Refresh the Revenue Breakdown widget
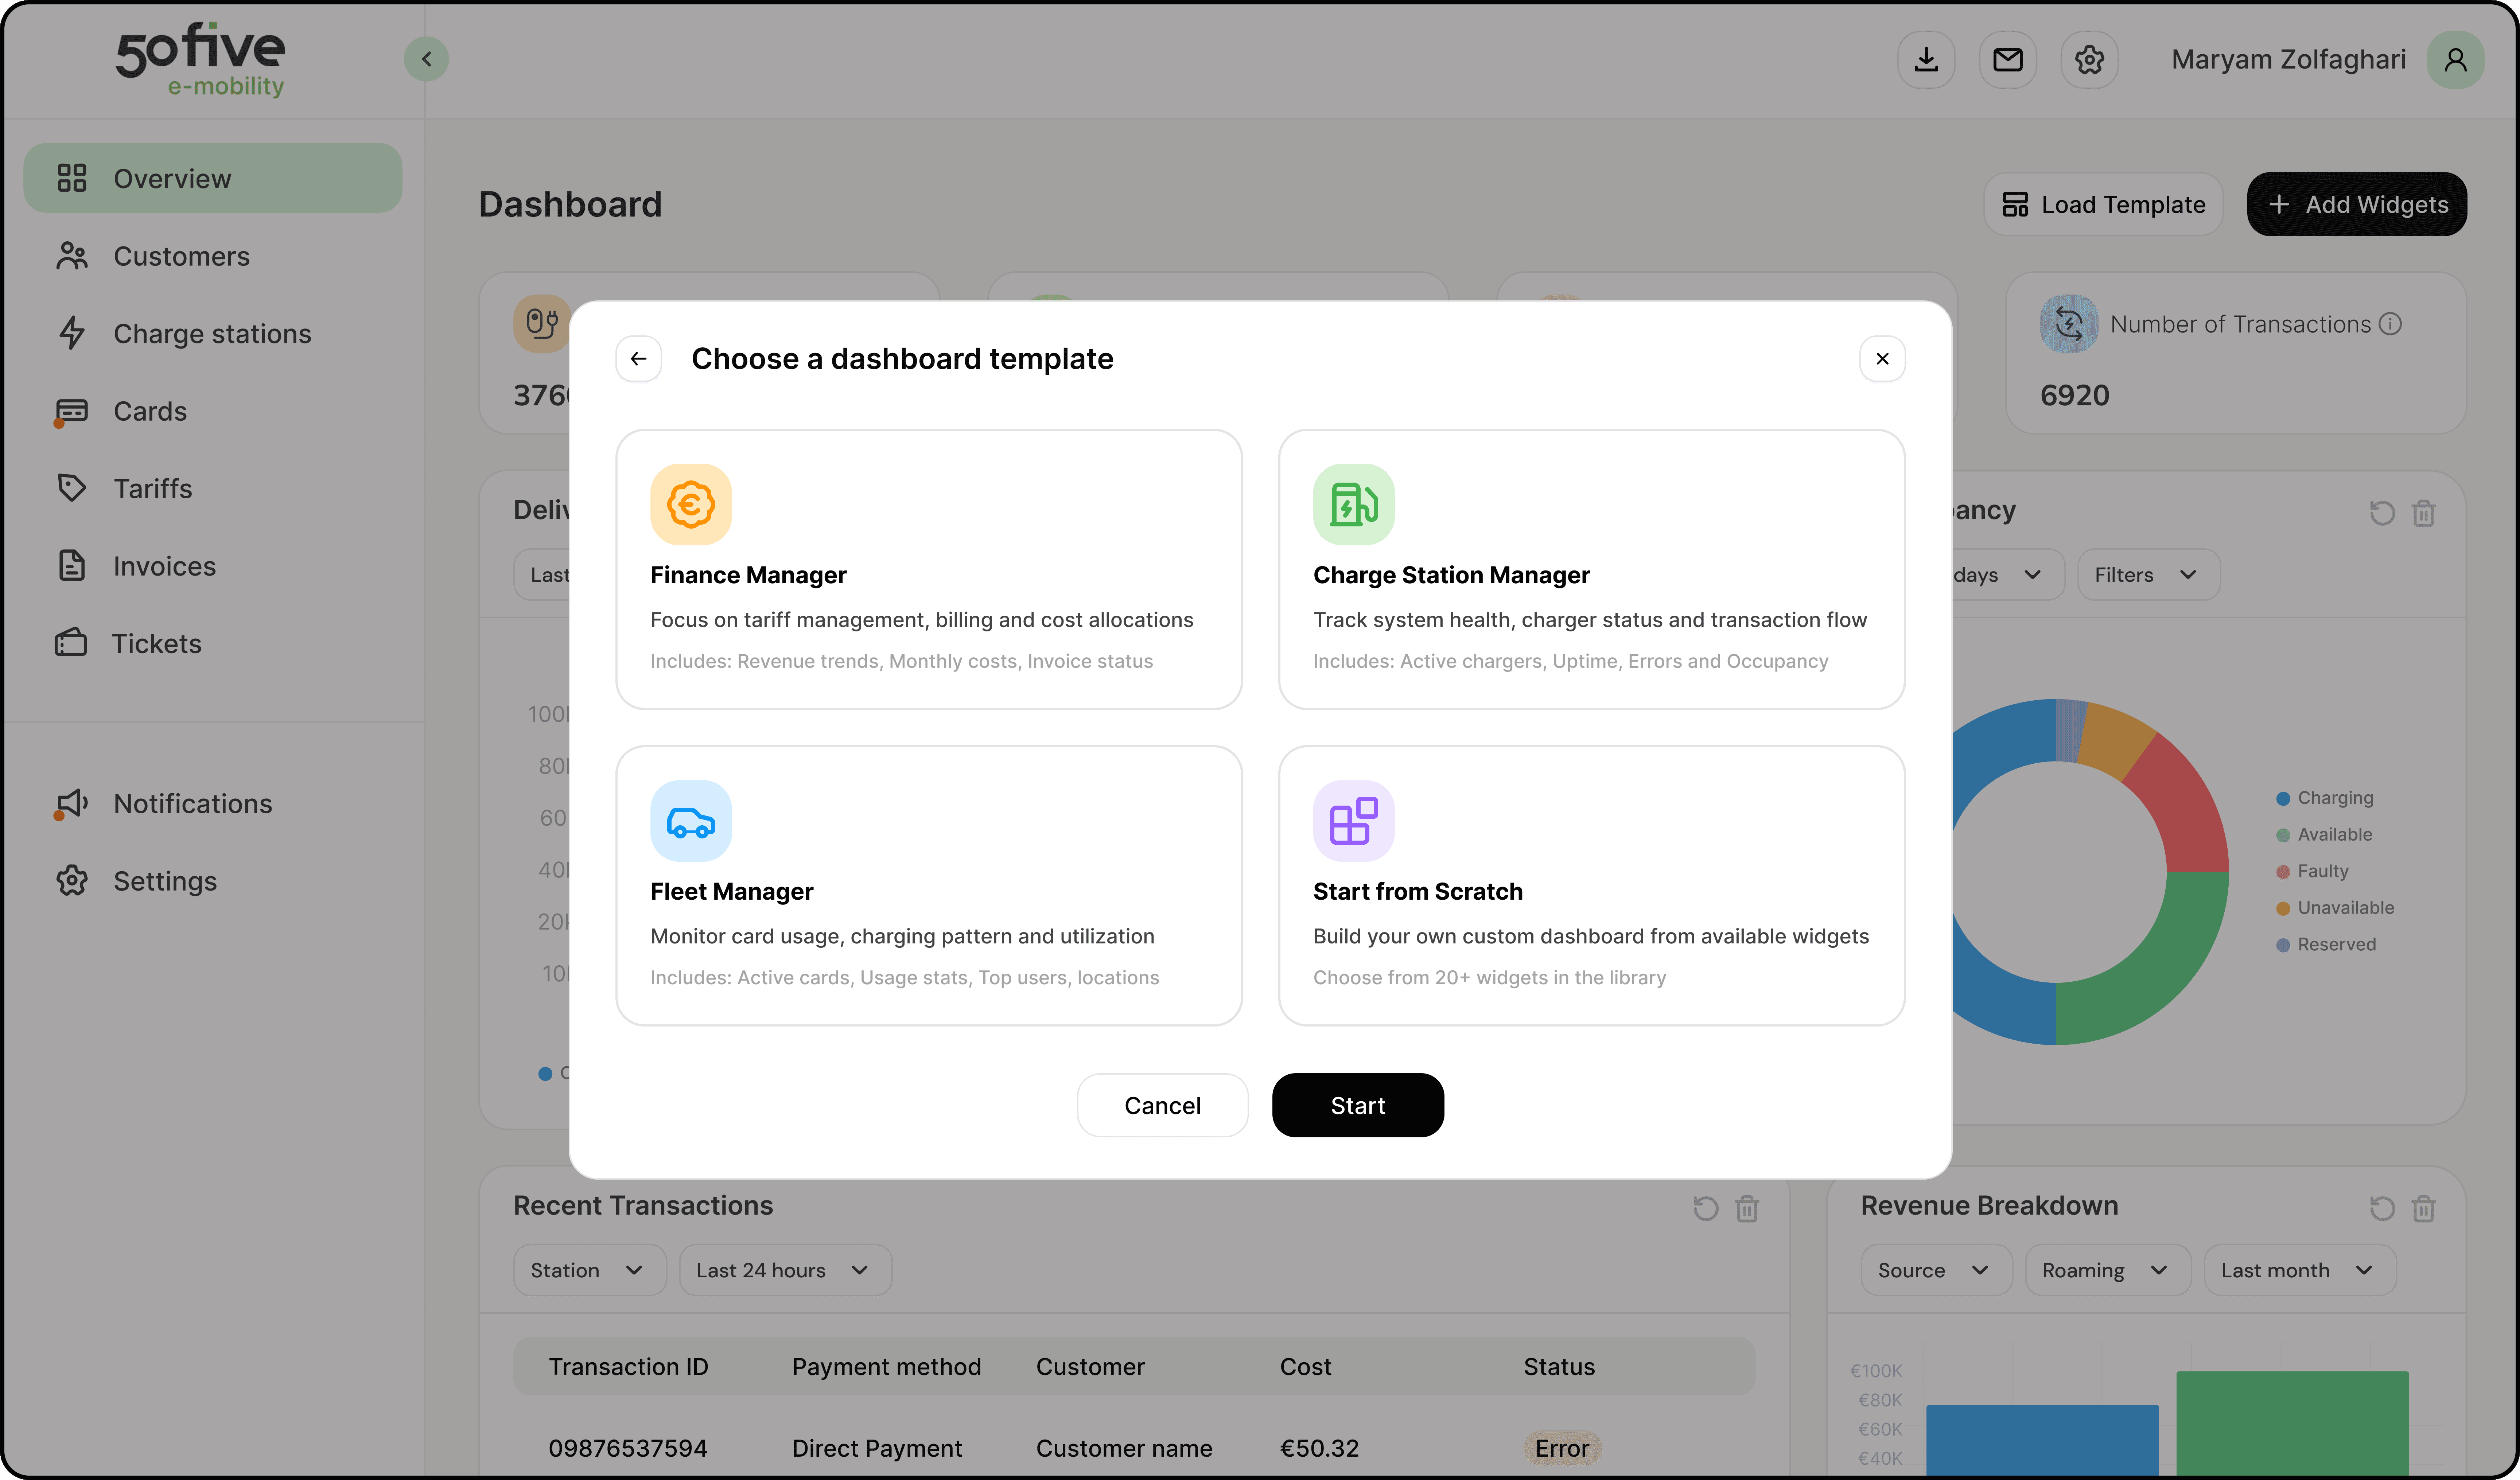 tap(2382, 1209)
